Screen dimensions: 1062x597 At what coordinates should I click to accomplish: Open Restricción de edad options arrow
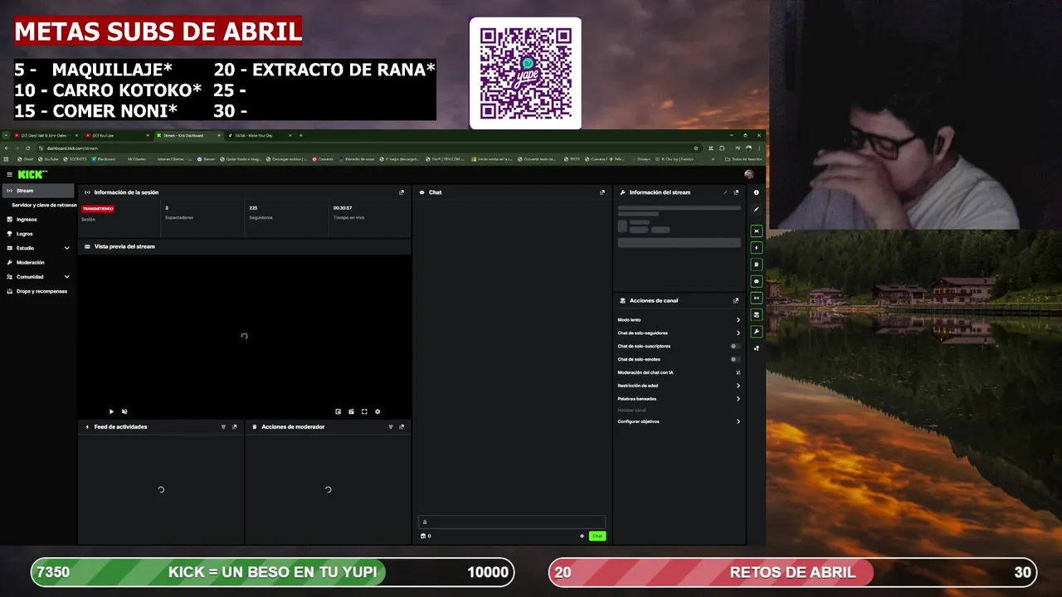pyautogui.click(x=738, y=386)
